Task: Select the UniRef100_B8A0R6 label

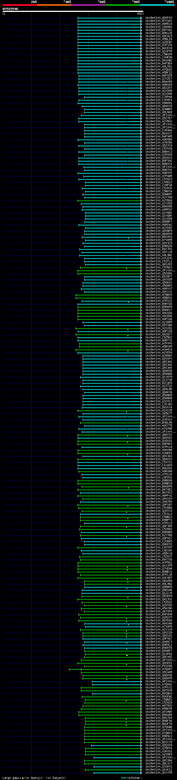Action: tap(159, 82)
